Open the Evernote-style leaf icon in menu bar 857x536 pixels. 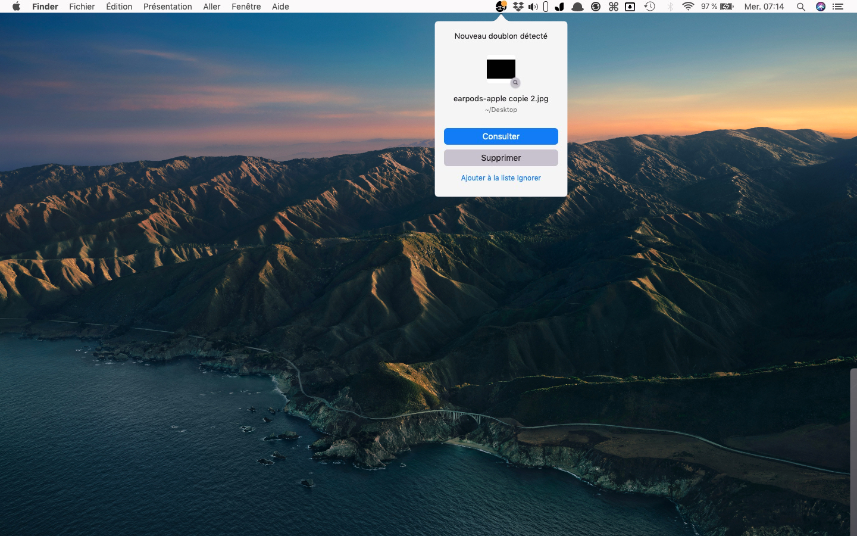pyautogui.click(x=559, y=7)
